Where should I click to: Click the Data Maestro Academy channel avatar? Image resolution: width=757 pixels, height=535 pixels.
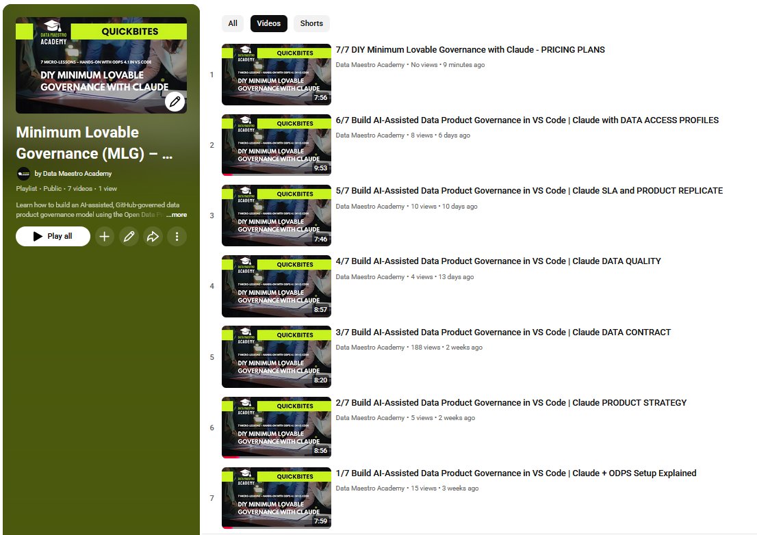[23, 174]
